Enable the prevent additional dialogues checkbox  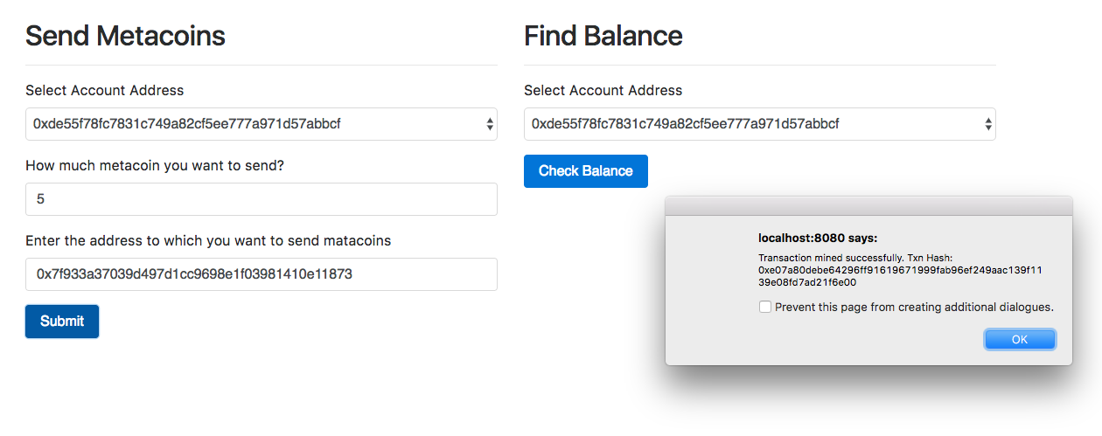(765, 307)
